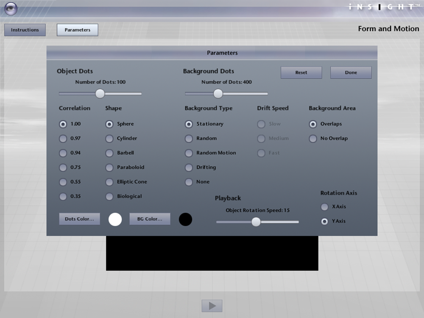Open the BG Color picker
The height and width of the screenshot is (318, 424).
tap(150, 219)
